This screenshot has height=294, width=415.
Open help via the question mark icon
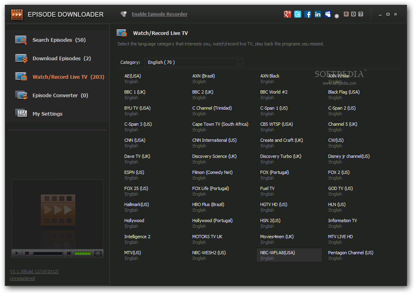coord(361,14)
